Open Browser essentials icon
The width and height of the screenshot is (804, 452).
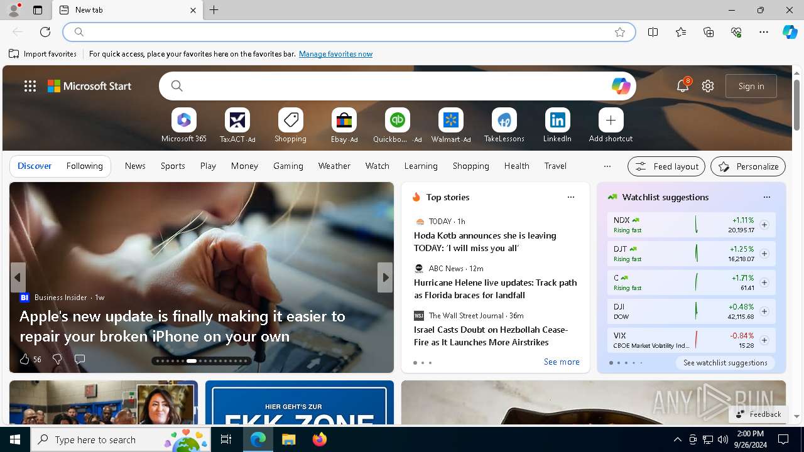736,32
